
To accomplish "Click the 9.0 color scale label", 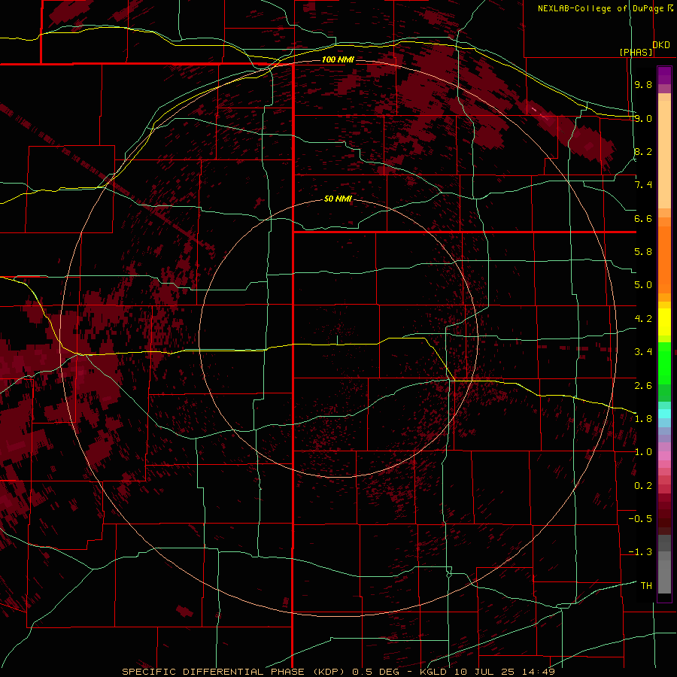I will (643, 118).
